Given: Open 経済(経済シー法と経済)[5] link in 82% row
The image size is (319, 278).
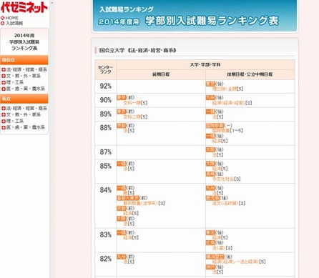Looking at the screenshot, I should pyautogui.click(x=239, y=262).
